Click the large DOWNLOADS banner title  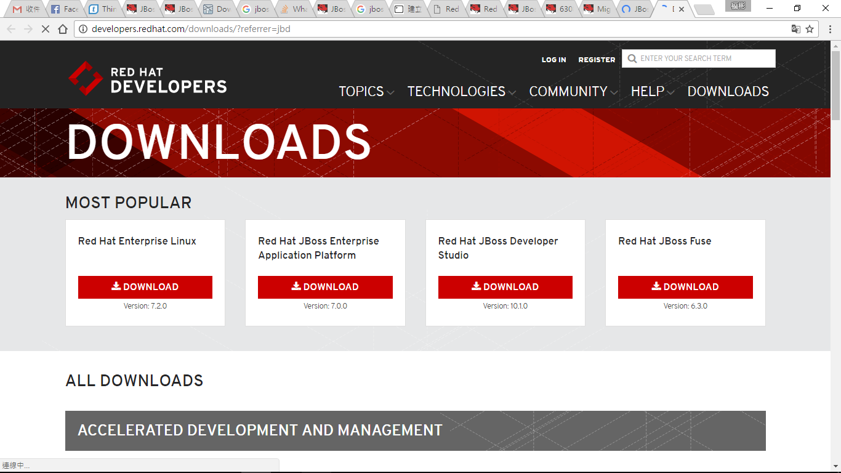[x=219, y=143]
